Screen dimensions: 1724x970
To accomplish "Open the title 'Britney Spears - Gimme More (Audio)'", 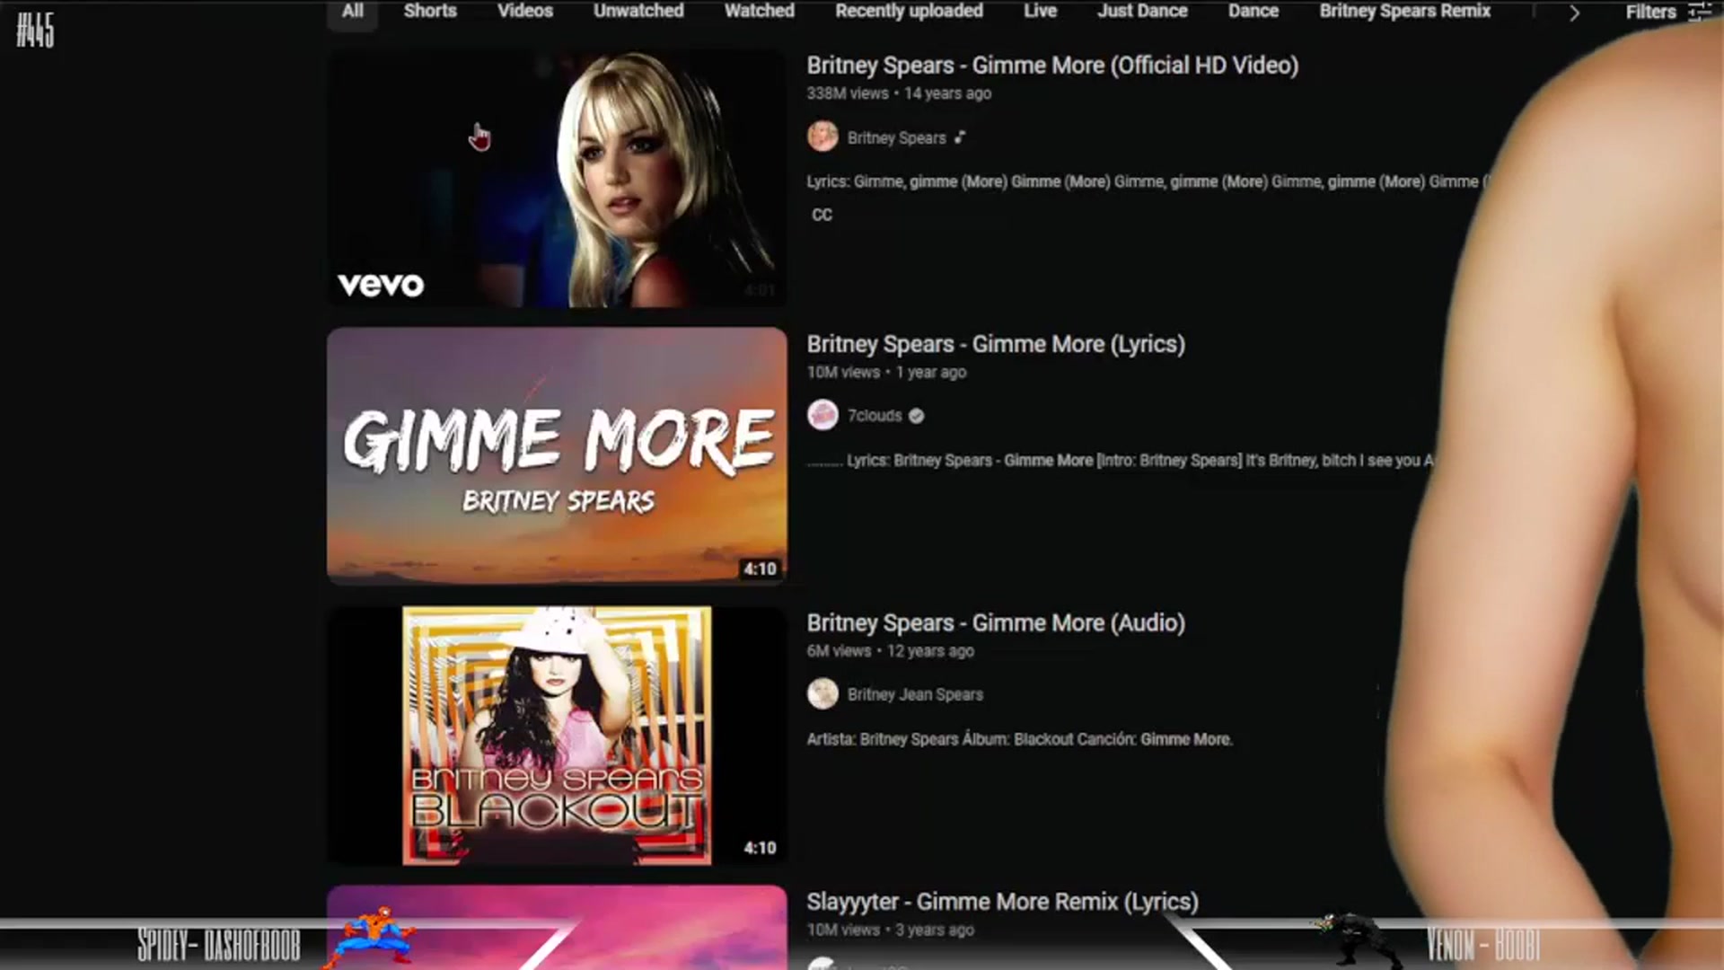I will coord(996,623).
